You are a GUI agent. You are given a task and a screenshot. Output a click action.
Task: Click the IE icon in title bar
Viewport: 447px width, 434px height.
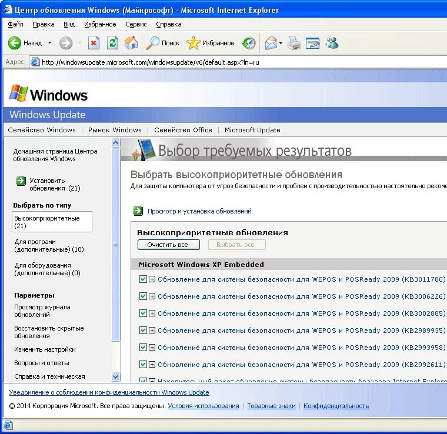coord(8,9)
